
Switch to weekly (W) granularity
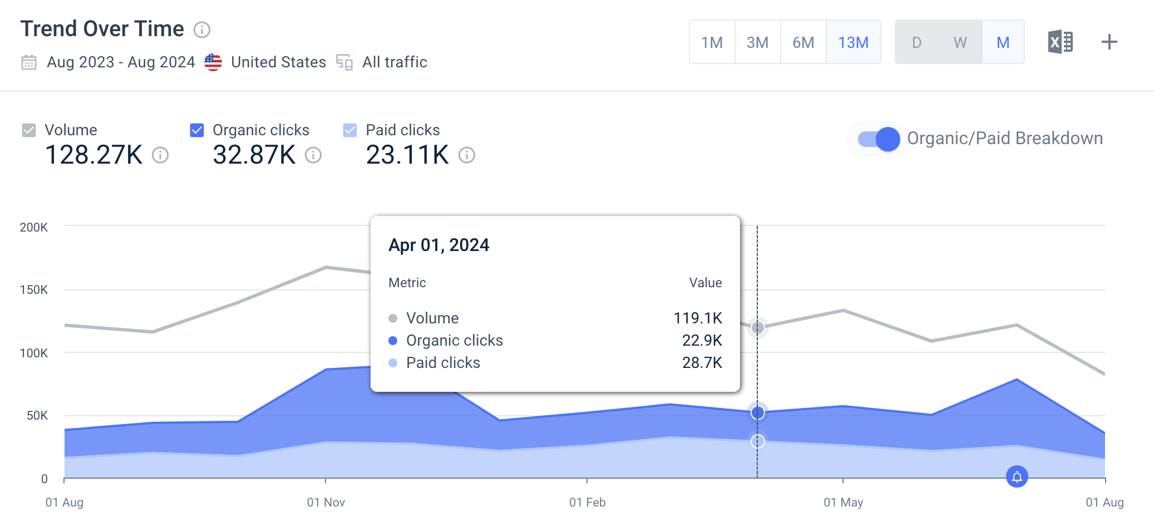click(x=960, y=42)
